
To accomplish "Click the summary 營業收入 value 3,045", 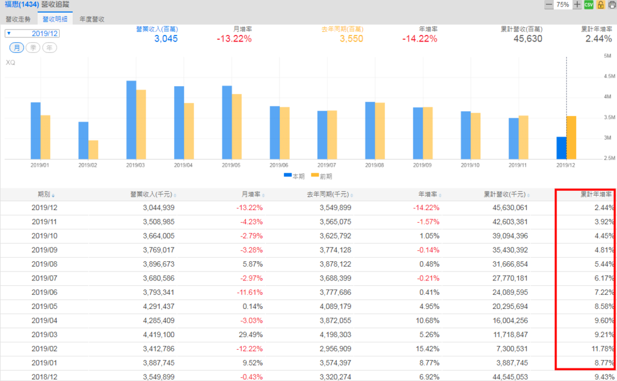I will pyautogui.click(x=166, y=39).
